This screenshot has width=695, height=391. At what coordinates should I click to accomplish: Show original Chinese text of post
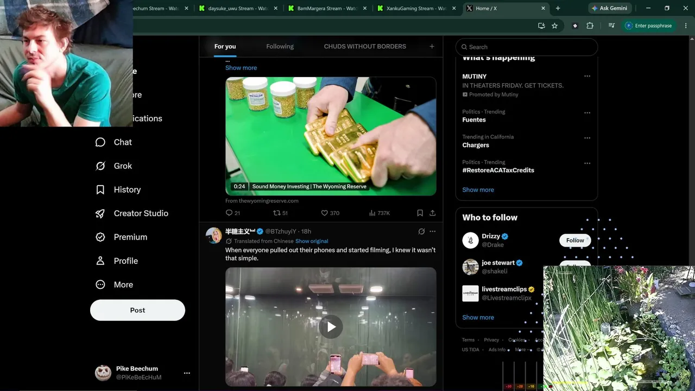[312, 241]
